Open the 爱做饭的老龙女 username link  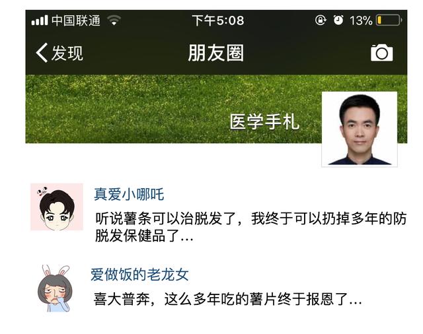139,275
